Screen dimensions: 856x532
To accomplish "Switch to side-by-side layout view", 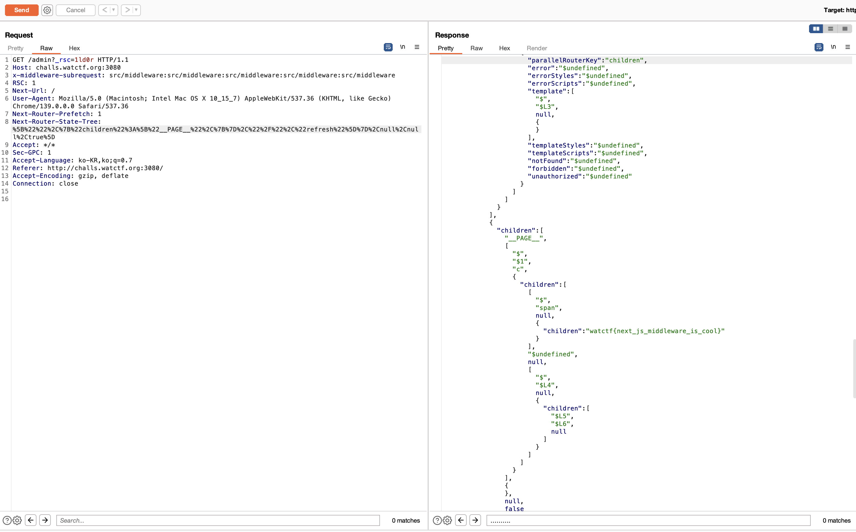I will pyautogui.click(x=816, y=28).
